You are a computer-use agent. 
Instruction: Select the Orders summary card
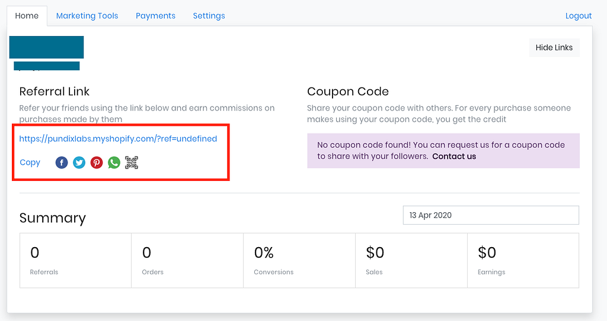tap(187, 260)
